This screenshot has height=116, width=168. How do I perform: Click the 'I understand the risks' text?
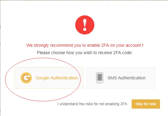click(x=92, y=104)
